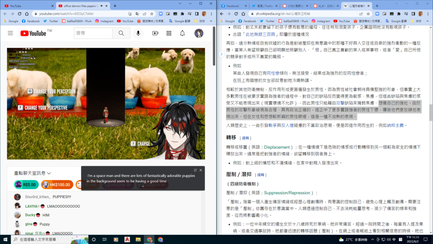
Task: Edit the 轉移 section
Action: (x=245, y=138)
